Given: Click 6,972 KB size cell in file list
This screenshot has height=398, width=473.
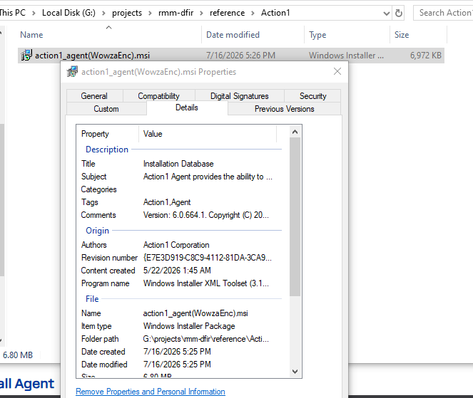Looking at the screenshot, I should pos(425,56).
